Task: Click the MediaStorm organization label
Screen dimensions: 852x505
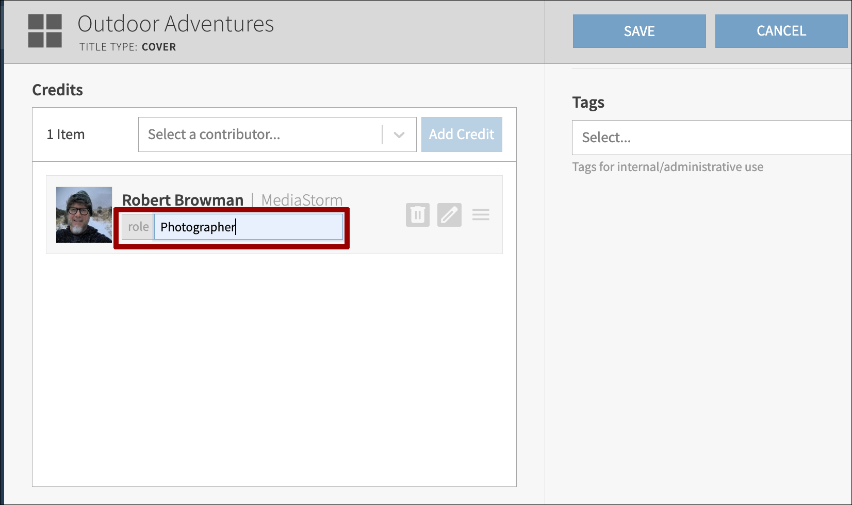Action: [x=302, y=200]
